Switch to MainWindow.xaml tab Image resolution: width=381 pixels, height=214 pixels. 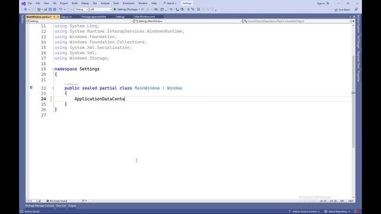[x=145, y=17]
